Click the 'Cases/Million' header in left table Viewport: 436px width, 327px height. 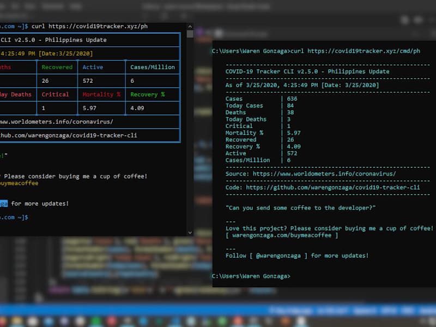point(153,67)
